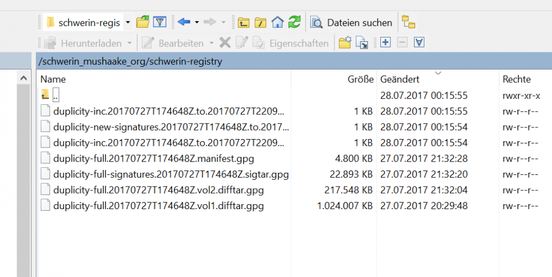Select duplicity-full.20170727T174648Z.manifest.gpg

[x=153, y=158]
